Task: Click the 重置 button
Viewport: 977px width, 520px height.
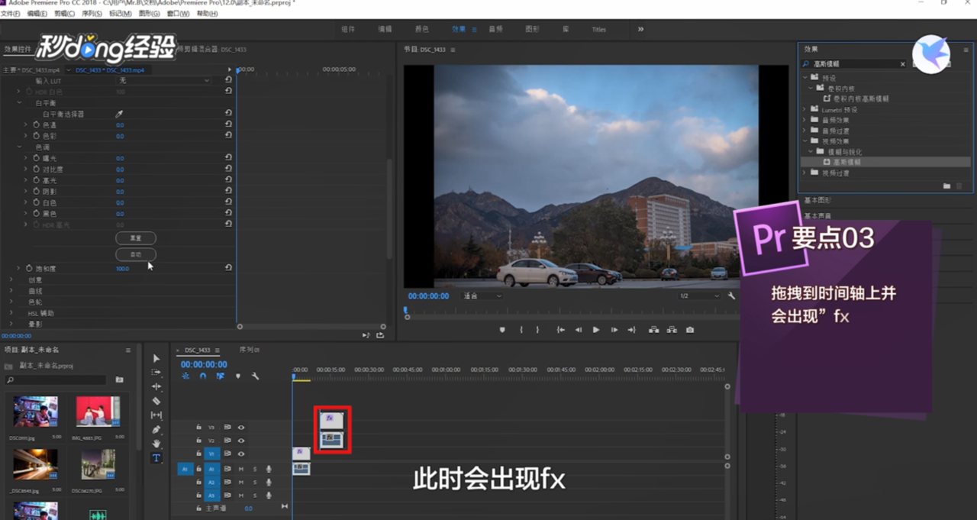Action: point(136,238)
